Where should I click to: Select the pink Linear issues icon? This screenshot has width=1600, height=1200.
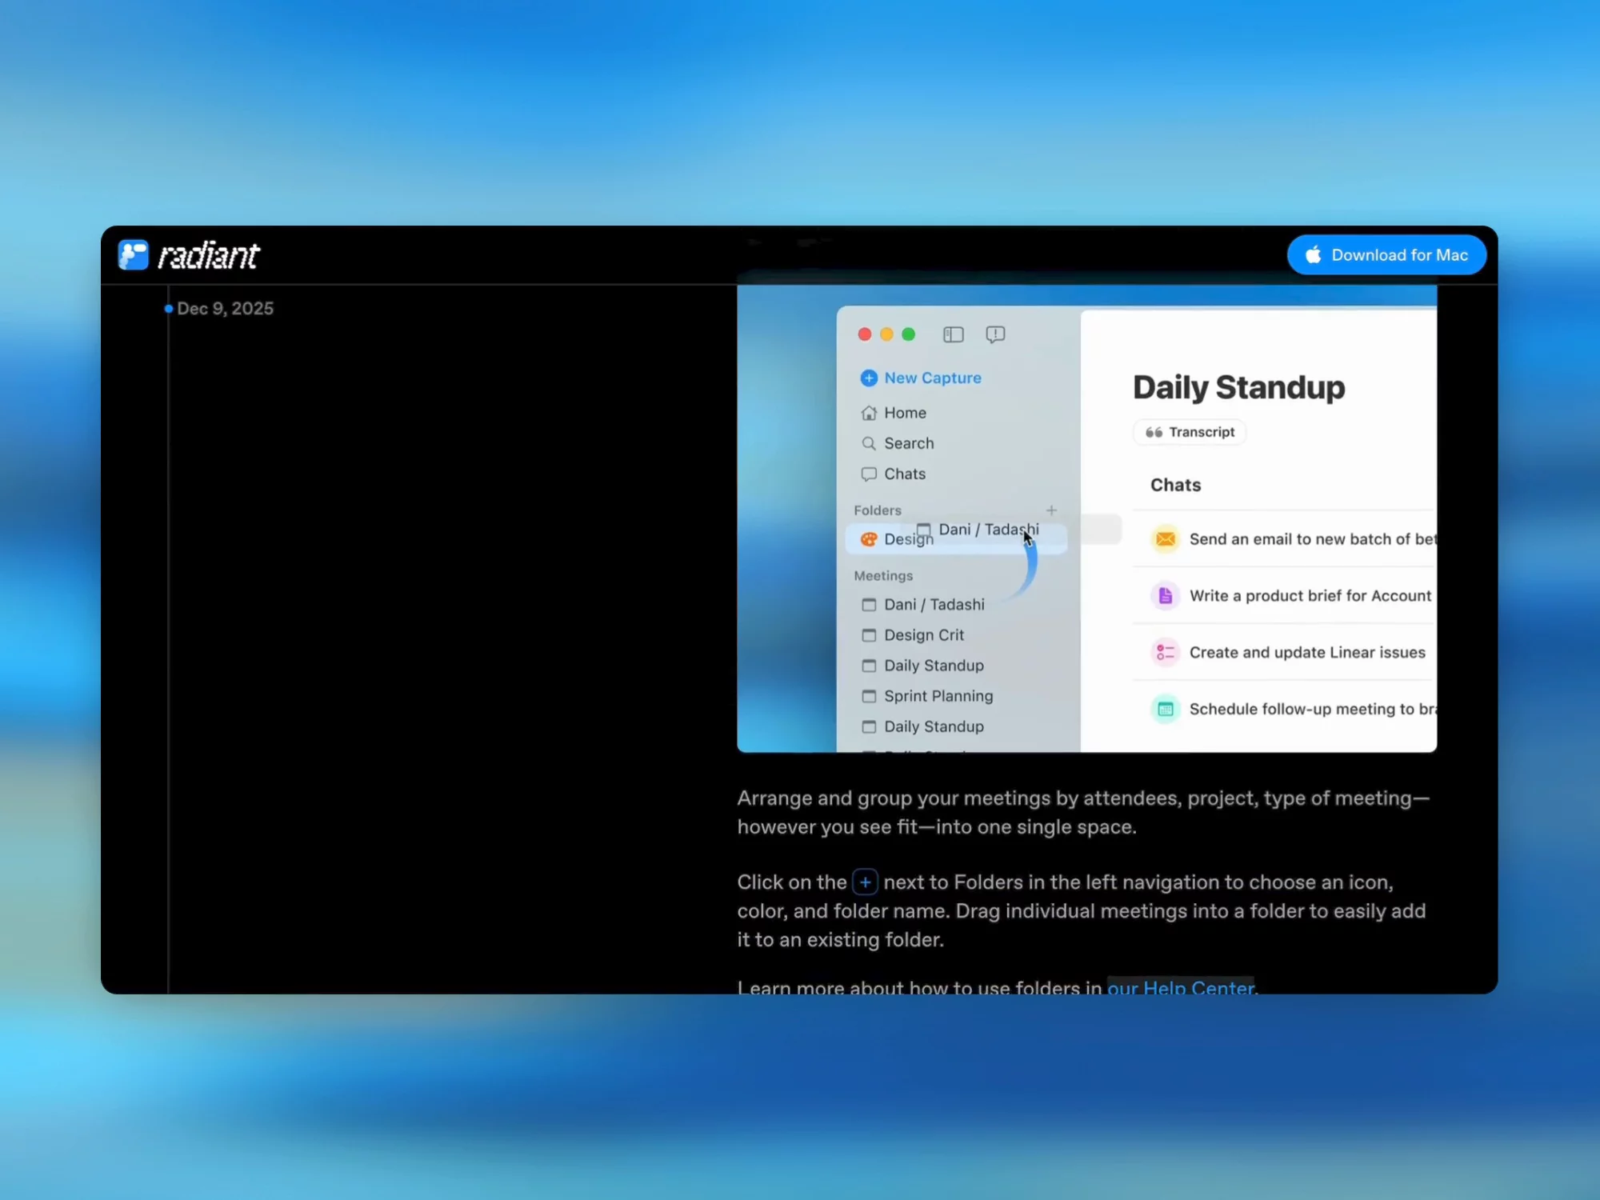coord(1166,653)
